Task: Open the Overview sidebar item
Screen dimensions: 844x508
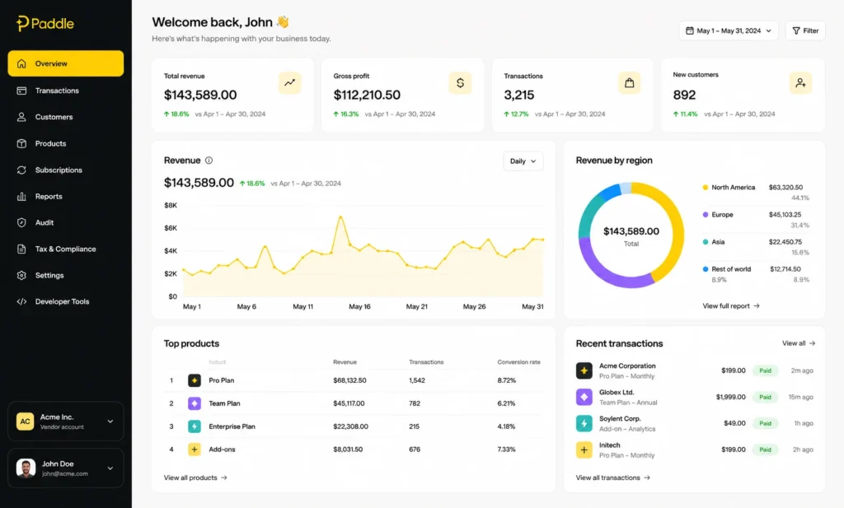Action: [66, 63]
